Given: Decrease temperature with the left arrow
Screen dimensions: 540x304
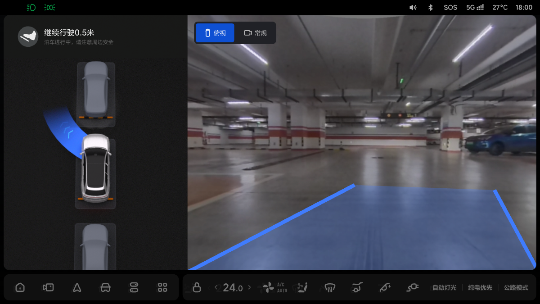Looking at the screenshot, I should coord(216,287).
